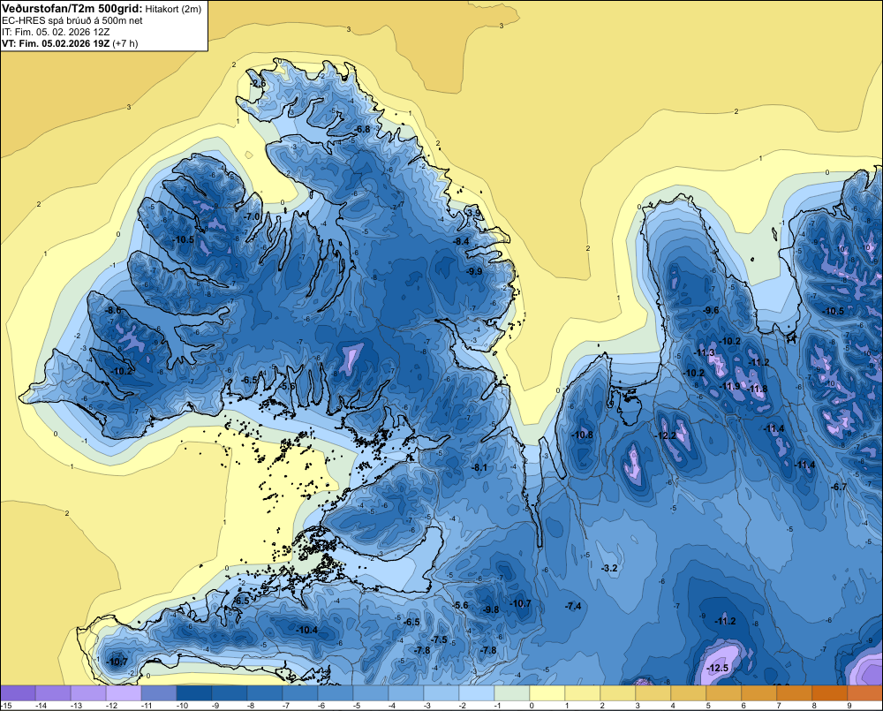
Task: Click the "-9.9" temperature label
Action: [x=475, y=271]
